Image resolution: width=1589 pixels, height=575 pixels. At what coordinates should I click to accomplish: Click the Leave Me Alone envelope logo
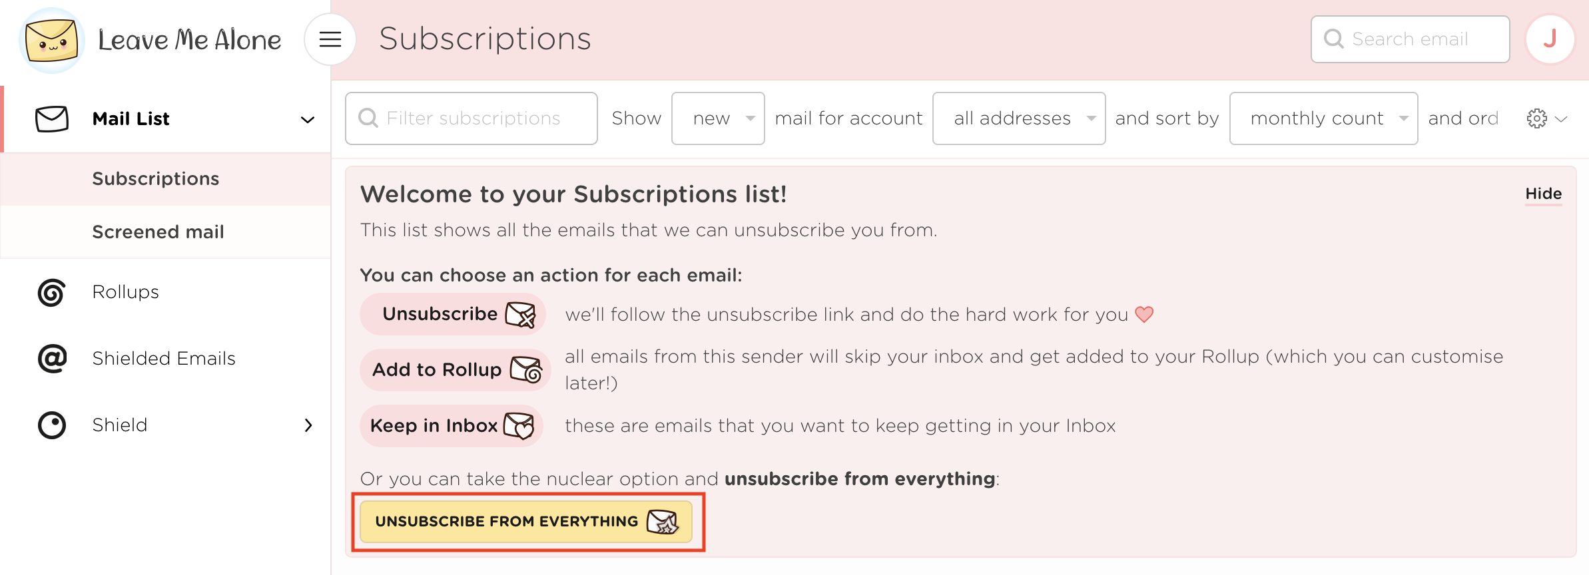click(x=52, y=40)
